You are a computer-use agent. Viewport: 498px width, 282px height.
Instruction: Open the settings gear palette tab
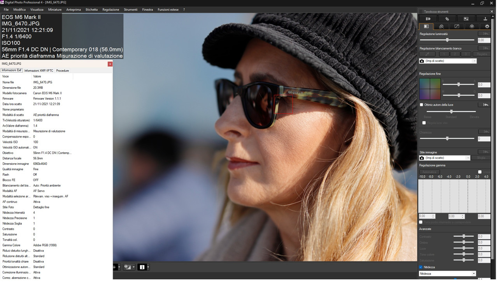pos(487,26)
